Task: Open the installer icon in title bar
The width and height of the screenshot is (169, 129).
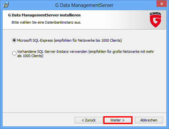Action: (6, 5)
